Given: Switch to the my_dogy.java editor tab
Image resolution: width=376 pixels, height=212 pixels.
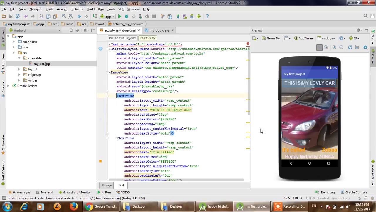Looking at the screenshot, I should [x=159, y=30].
